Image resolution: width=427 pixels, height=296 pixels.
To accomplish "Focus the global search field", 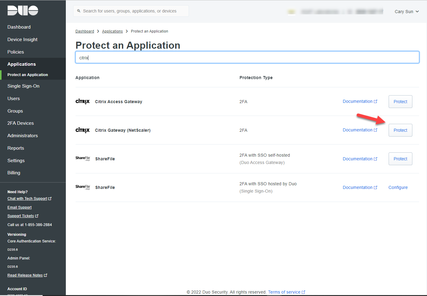I will pyautogui.click(x=131, y=11).
